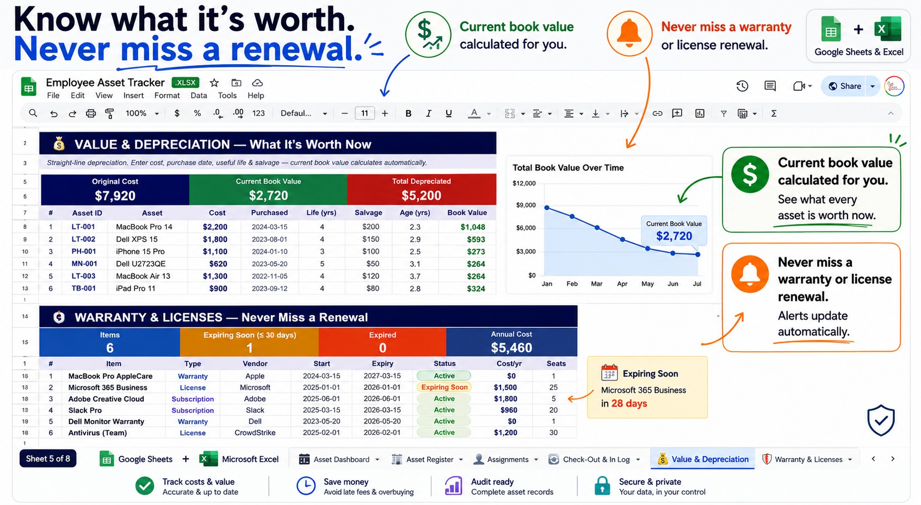Increase font size with plus
Screen dimensions: 921x505
point(385,114)
